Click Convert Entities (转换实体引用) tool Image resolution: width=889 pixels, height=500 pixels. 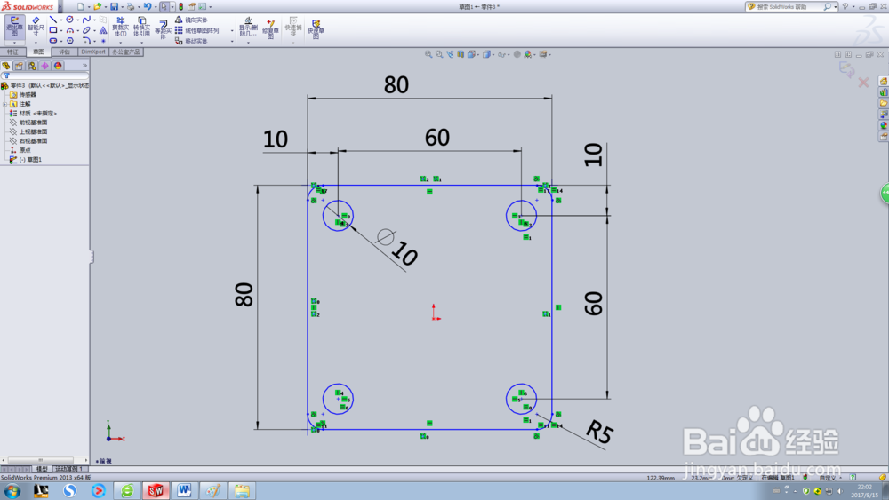click(141, 26)
